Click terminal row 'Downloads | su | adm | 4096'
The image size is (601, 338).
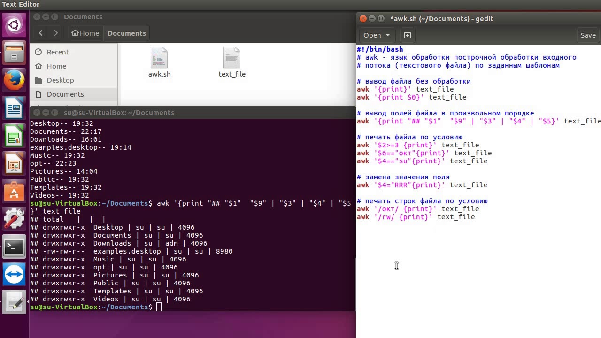119,243
